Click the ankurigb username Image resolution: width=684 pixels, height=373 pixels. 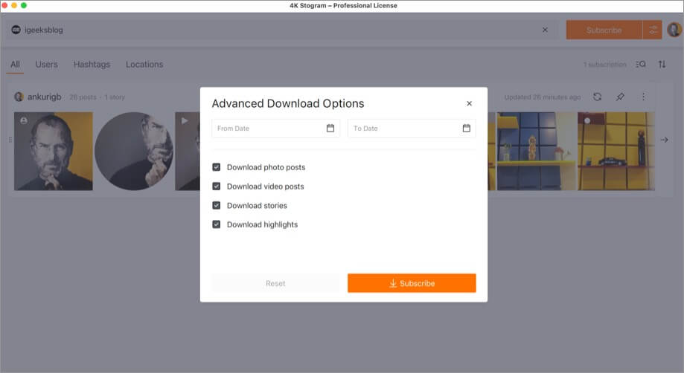pos(44,97)
